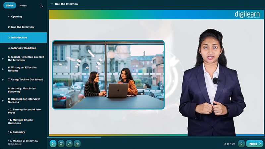The image size is (265, 149).
Task: Expand the Dressing for Interview Success item
Action: [x=3, y=101]
